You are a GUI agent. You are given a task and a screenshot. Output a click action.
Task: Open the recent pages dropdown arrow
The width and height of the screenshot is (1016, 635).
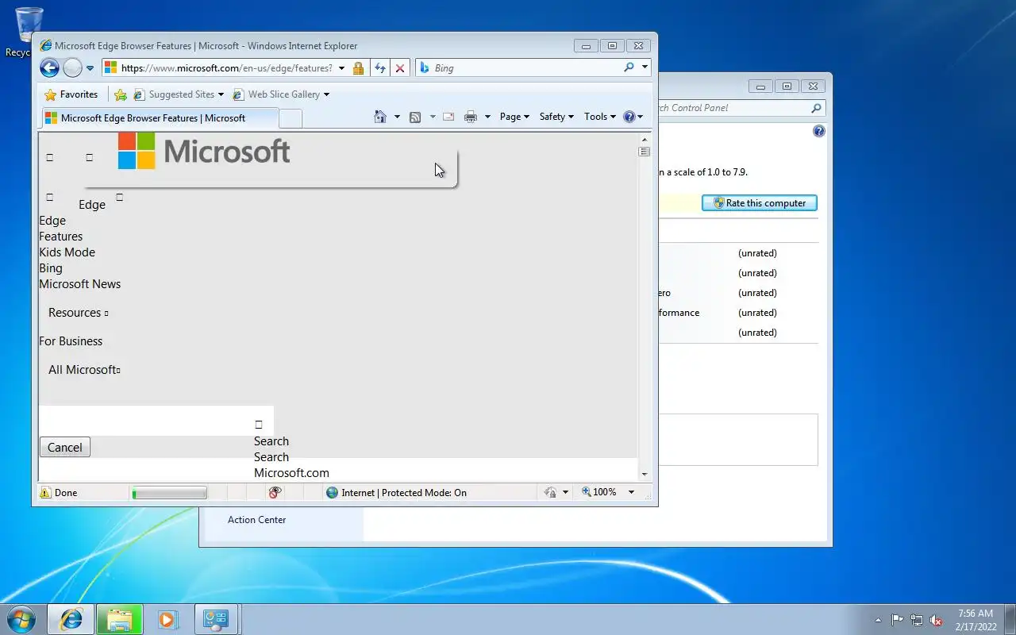[x=90, y=68]
